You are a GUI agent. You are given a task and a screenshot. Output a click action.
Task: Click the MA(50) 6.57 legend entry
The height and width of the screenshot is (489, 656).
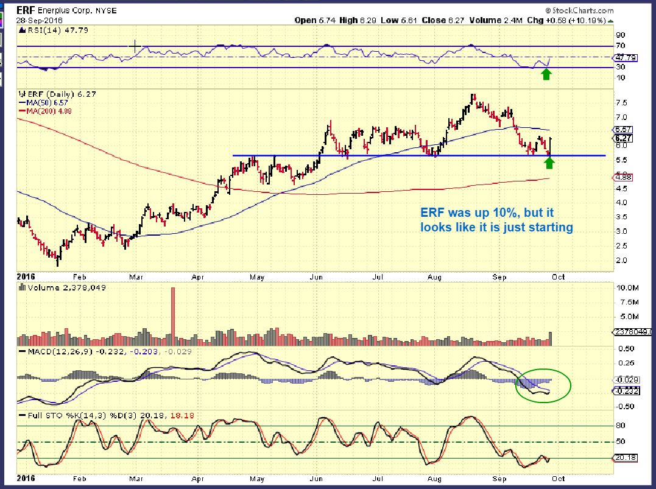coord(47,102)
